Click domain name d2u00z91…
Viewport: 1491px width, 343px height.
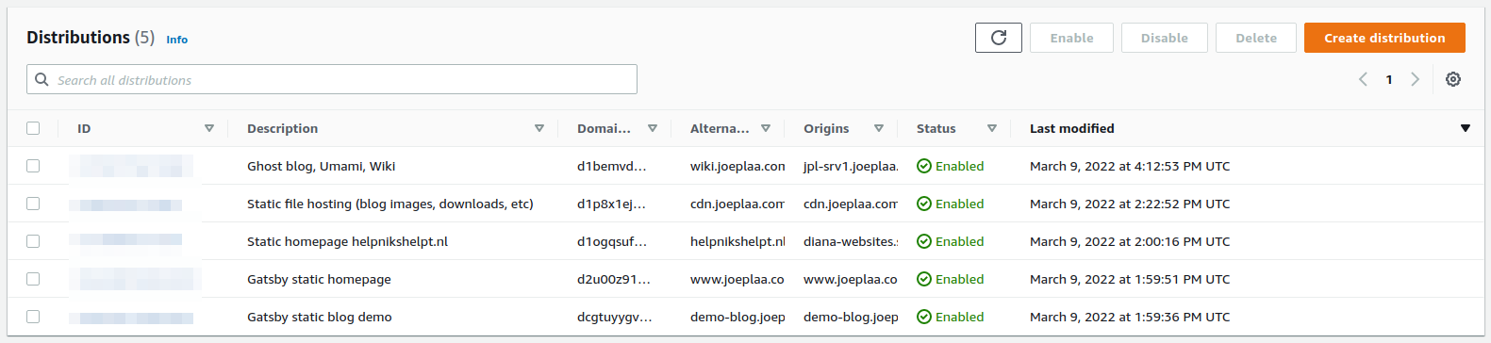(x=614, y=279)
